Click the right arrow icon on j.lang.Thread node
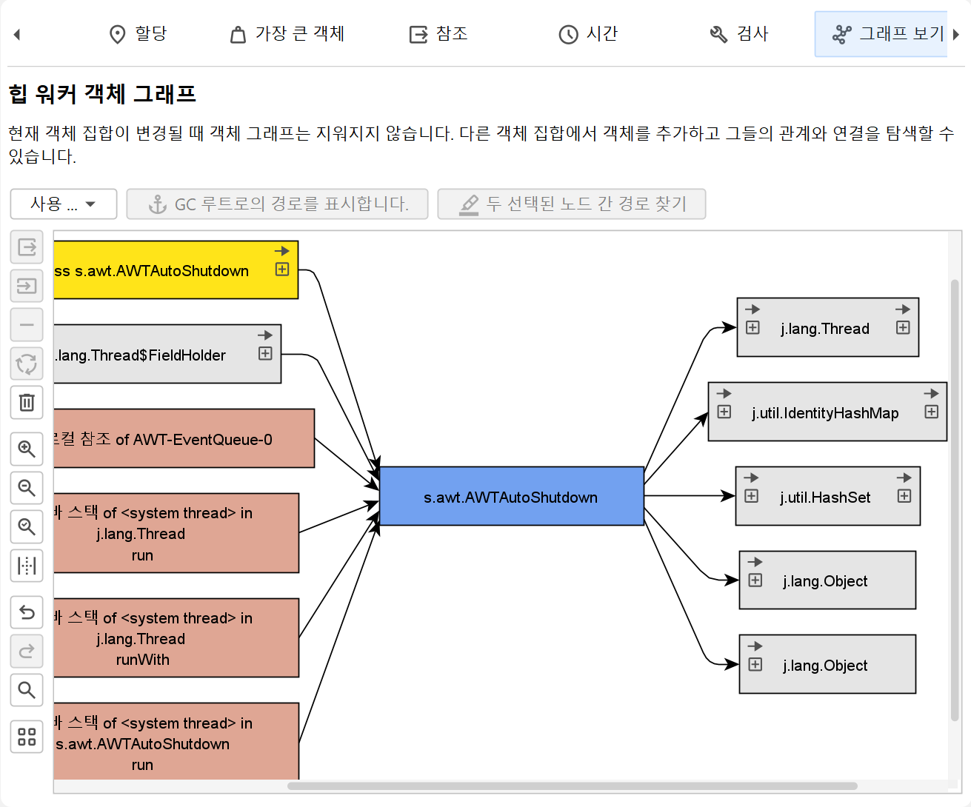971x807 pixels. pos(903,309)
